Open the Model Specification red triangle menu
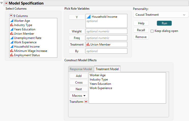189x121 pixels. pos(6,3)
